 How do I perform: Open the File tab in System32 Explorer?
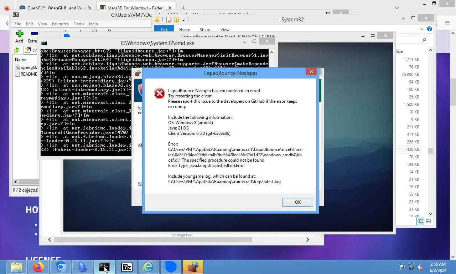pos(164,29)
